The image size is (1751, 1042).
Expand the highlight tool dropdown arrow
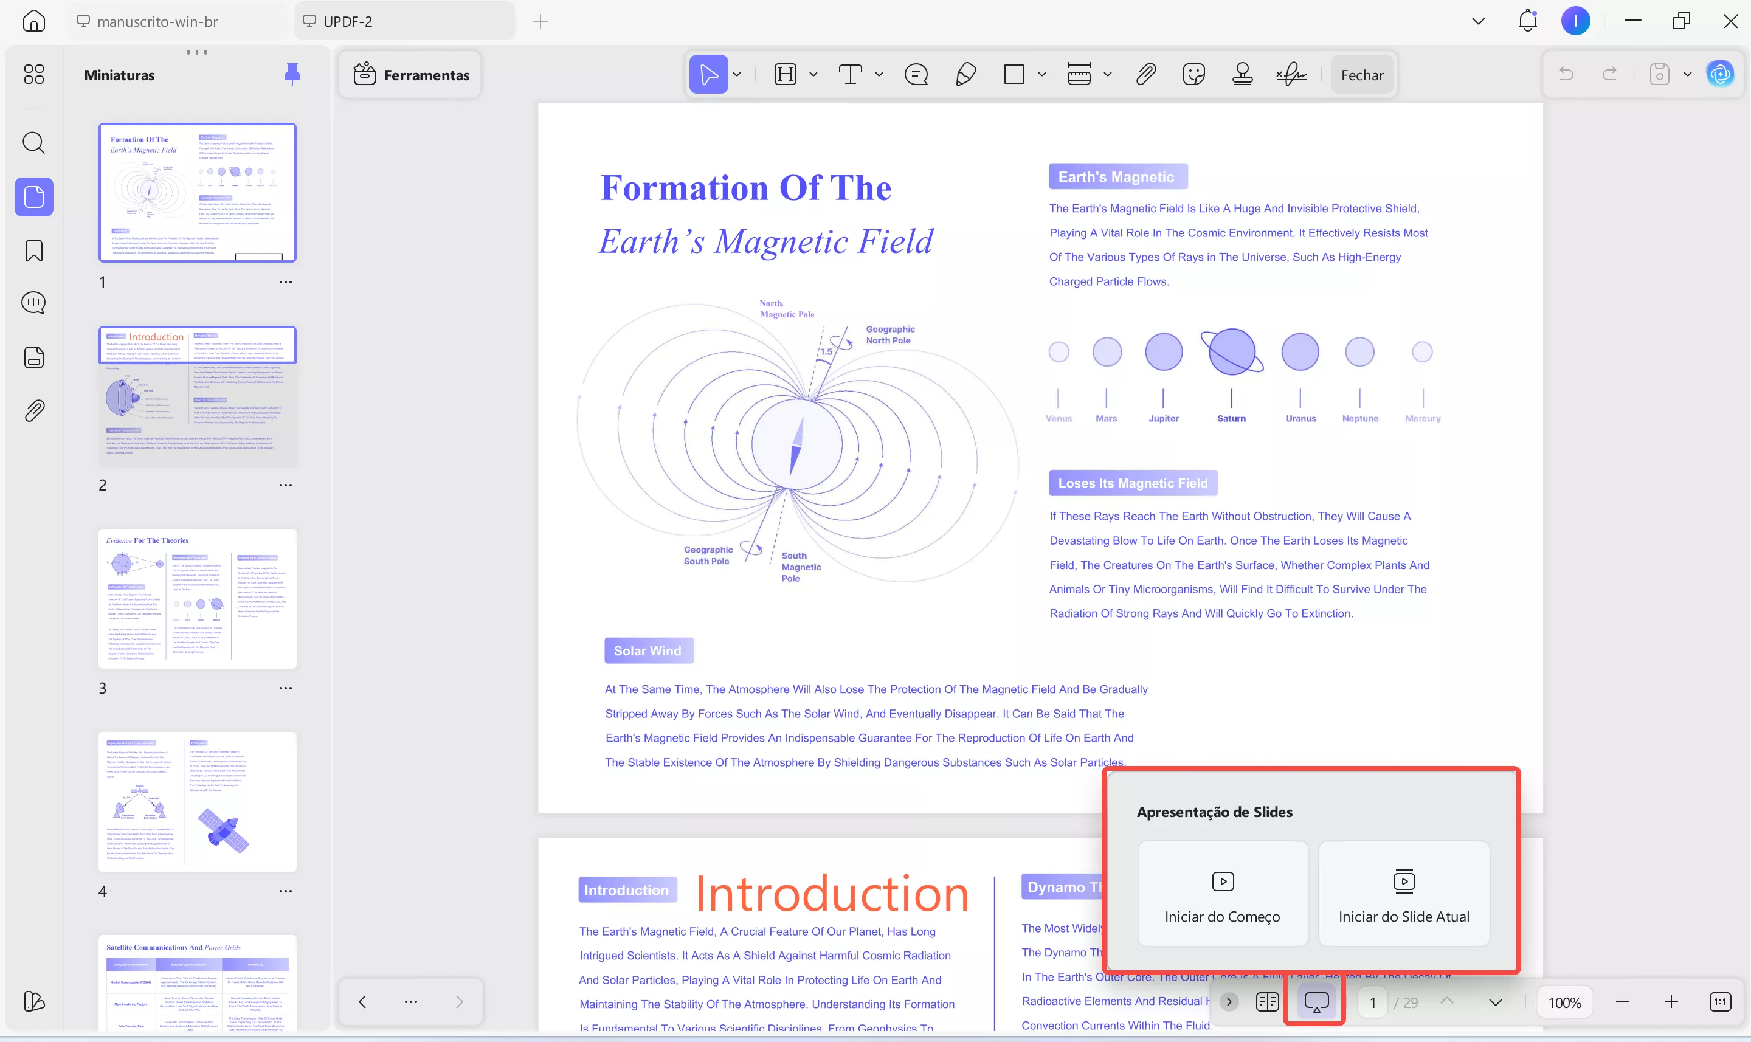pos(813,74)
